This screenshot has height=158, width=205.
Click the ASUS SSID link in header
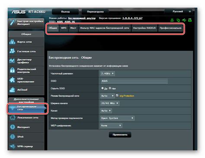(60, 22)
